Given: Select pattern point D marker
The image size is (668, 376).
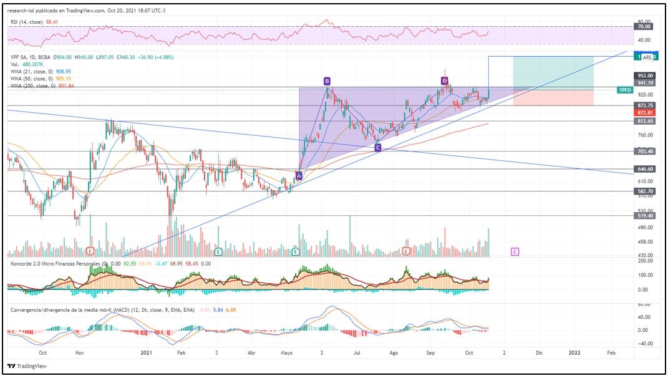Looking at the screenshot, I should (444, 80).
